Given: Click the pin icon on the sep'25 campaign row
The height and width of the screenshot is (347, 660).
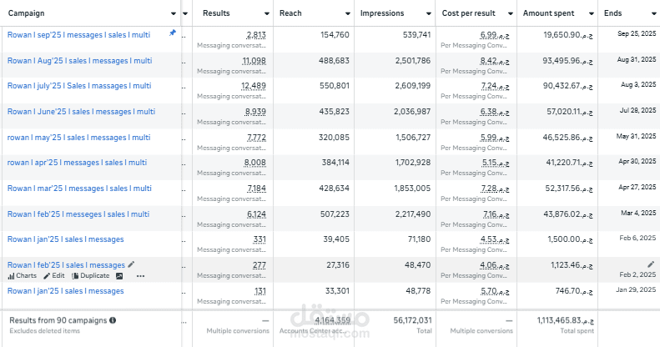Looking at the screenshot, I should pyautogui.click(x=173, y=33).
